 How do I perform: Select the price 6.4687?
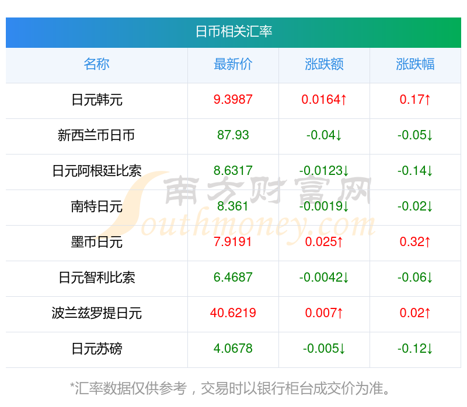pos(233,278)
